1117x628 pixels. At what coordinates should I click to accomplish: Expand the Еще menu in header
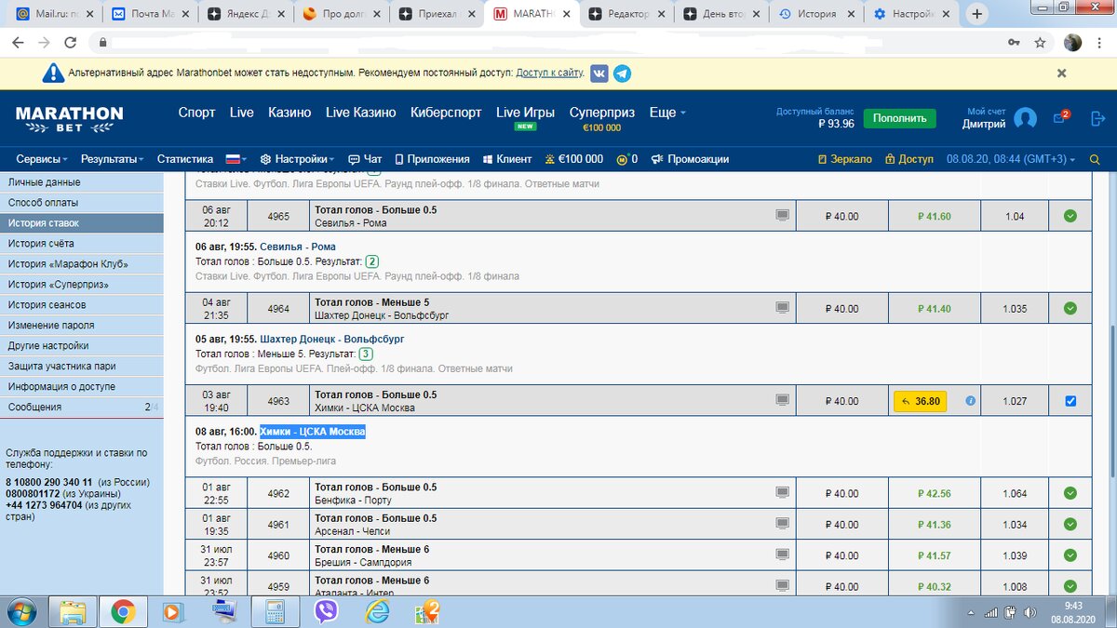click(x=667, y=113)
